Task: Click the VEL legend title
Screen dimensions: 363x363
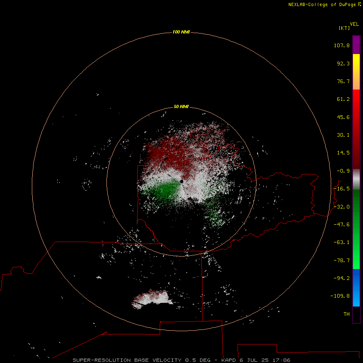Action: [x=354, y=24]
